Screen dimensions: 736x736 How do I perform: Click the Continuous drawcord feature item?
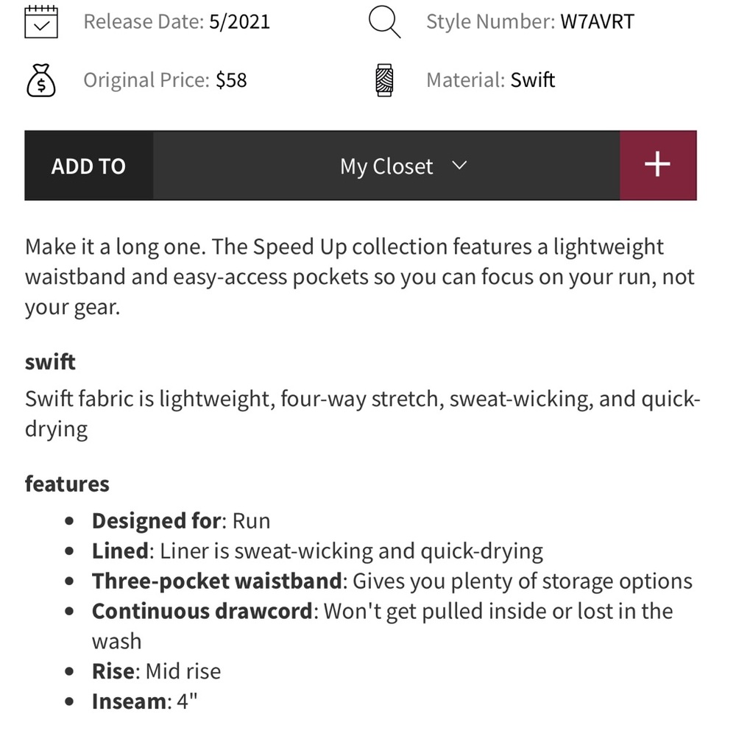click(x=383, y=626)
